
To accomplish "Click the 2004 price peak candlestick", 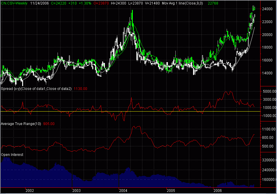I will tap(132, 18).
